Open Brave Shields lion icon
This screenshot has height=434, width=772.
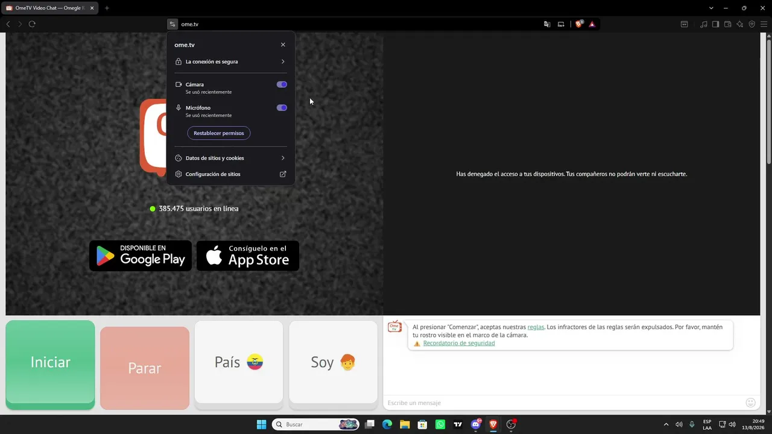[x=579, y=24]
